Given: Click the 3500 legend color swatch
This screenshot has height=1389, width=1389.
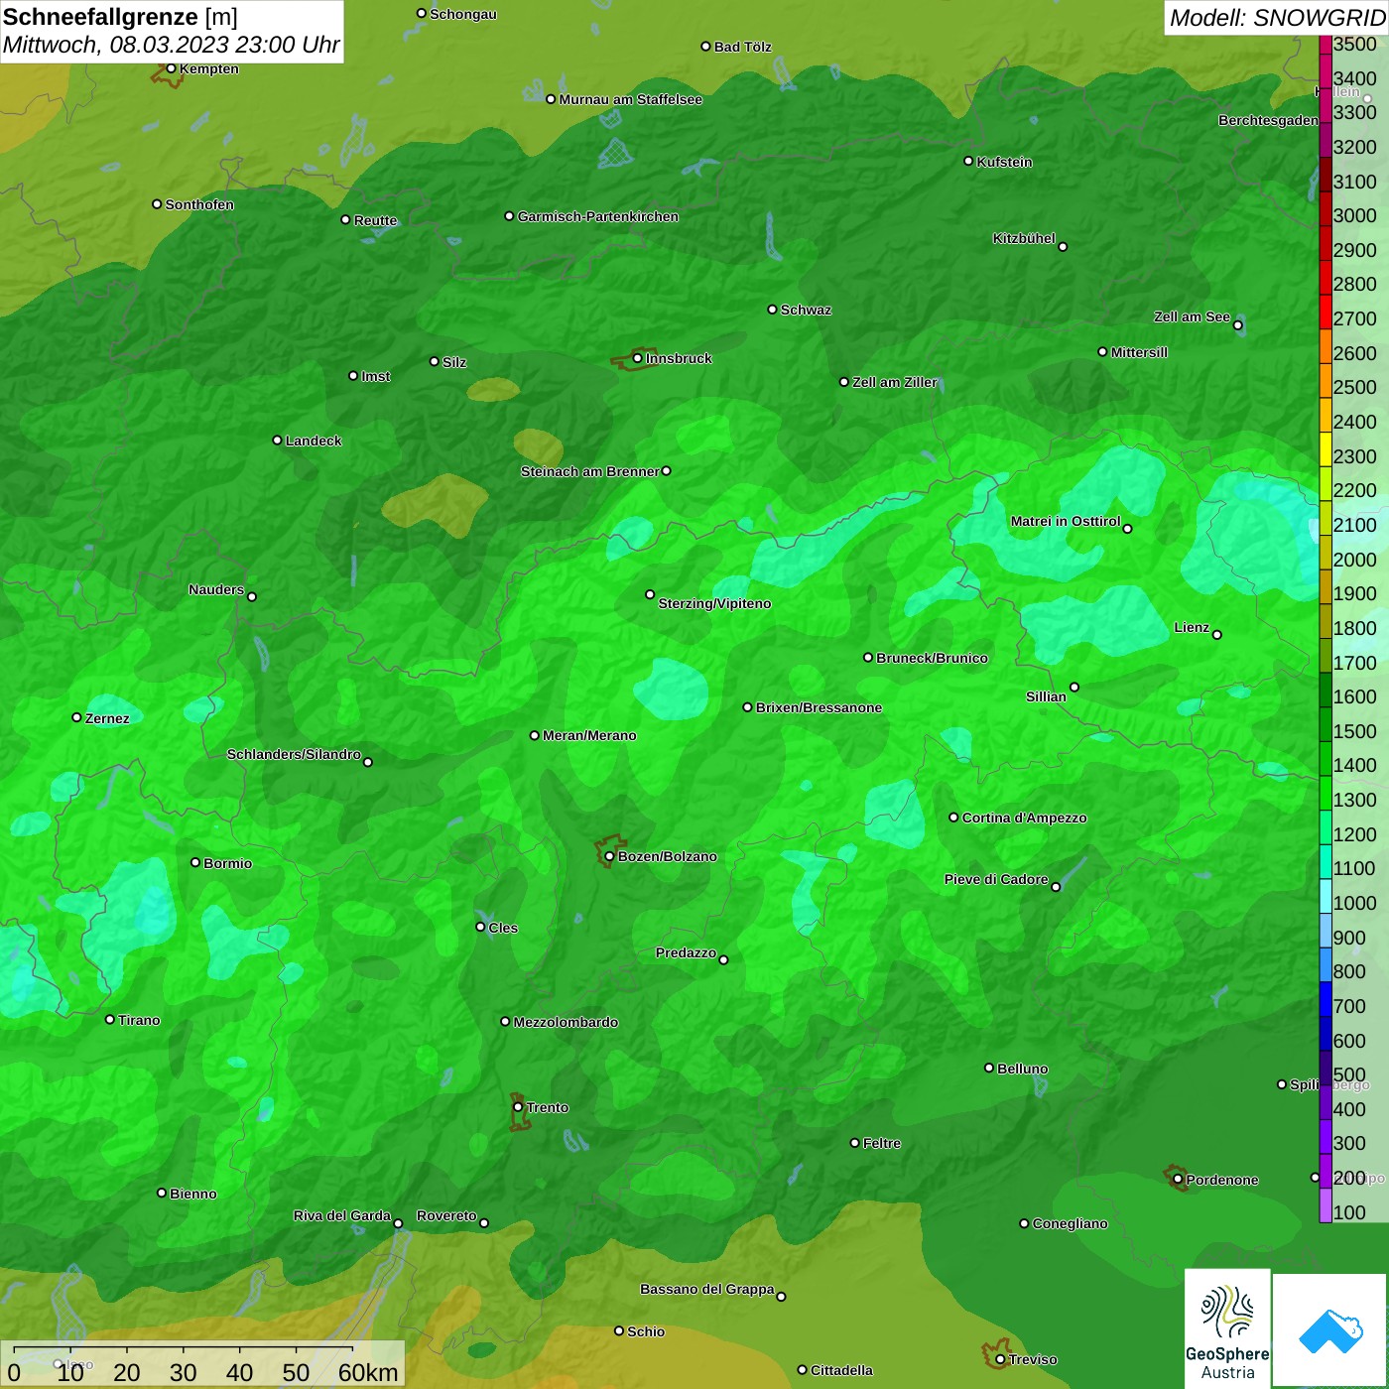Looking at the screenshot, I should click(x=1326, y=44).
